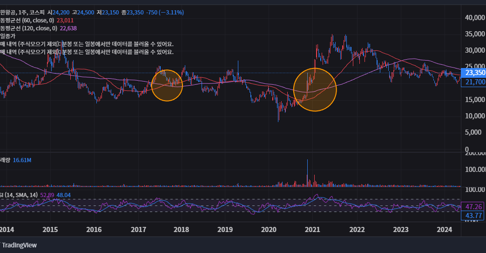486x253 pixels.
Task: Click the large orange circle near 2021
Action: click(x=315, y=89)
